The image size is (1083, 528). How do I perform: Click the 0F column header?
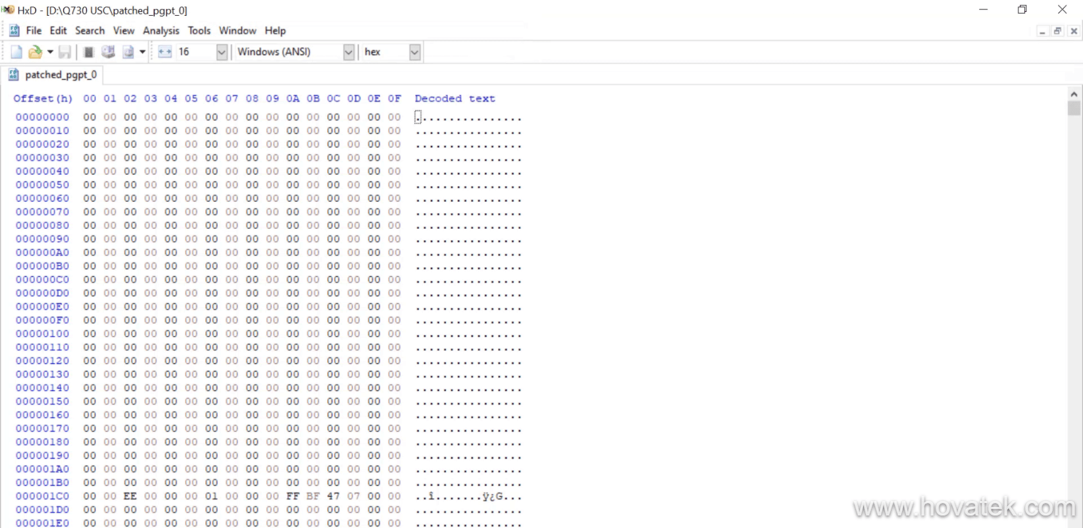[394, 99]
